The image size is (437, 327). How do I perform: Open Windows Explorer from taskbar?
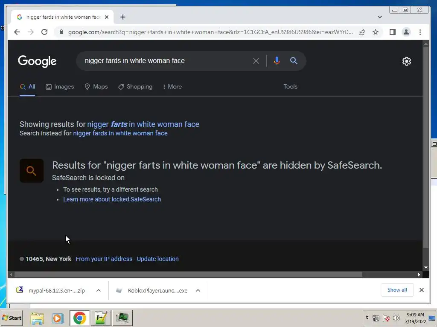37,318
